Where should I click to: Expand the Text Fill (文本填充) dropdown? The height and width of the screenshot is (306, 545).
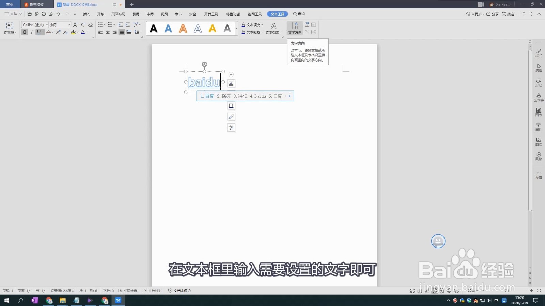pyautogui.click(x=262, y=25)
